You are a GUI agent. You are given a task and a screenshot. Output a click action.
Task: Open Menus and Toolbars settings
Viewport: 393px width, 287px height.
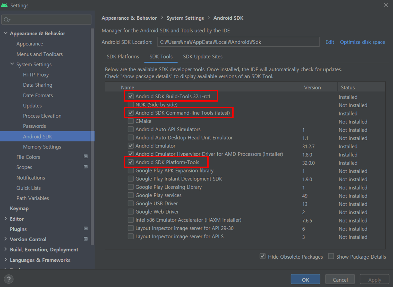click(40, 54)
